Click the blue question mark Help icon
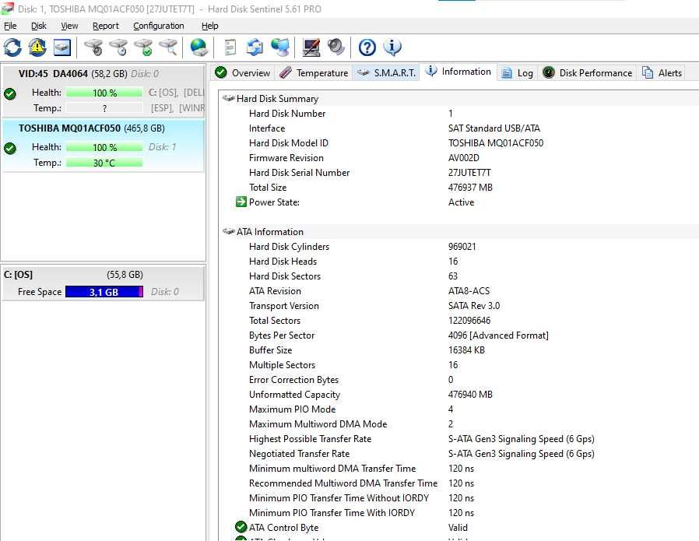The width and height of the screenshot is (699, 541). [x=367, y=47]
